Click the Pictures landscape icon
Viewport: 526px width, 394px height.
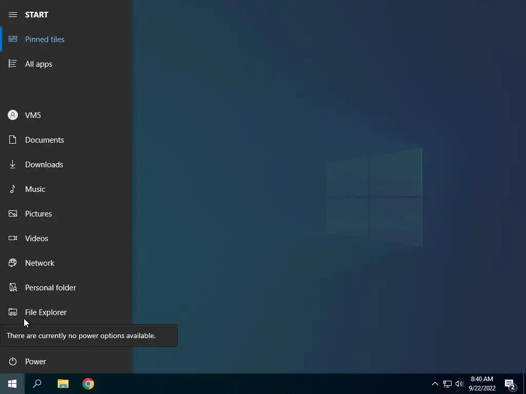point(13,214)
